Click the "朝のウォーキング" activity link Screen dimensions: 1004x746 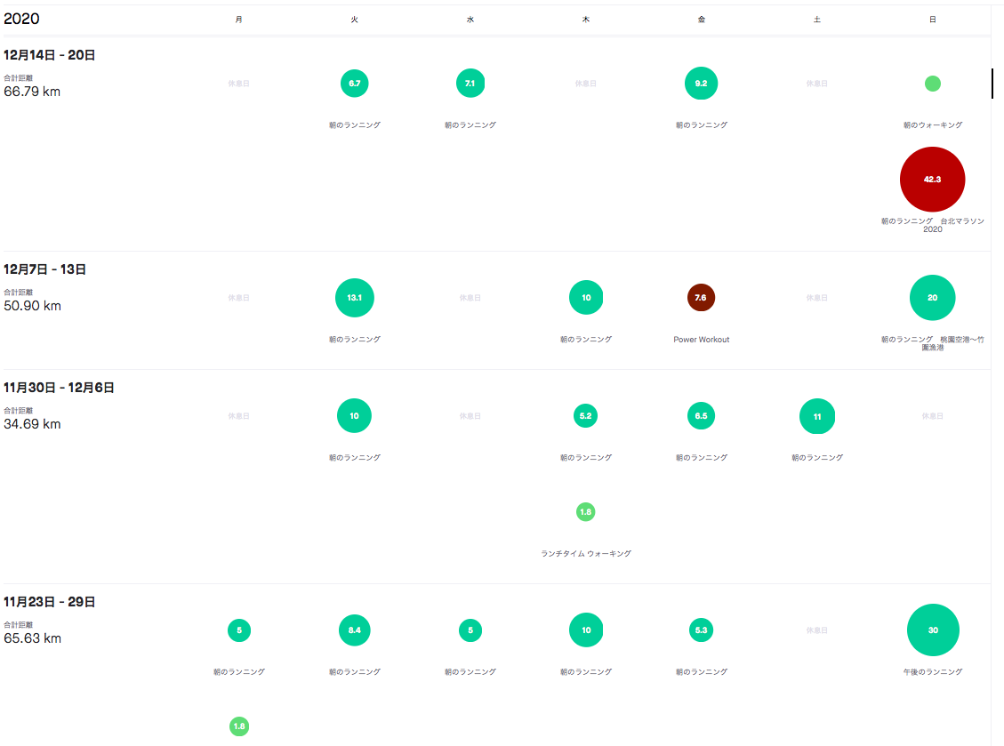932,125
